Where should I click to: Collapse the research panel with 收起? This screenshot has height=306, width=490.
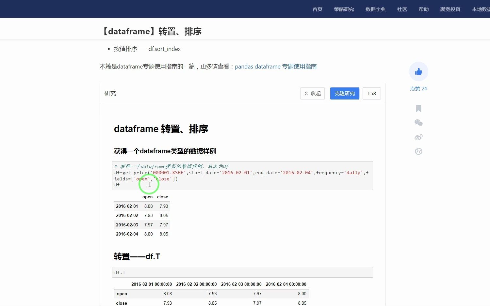(x=312, y=93)
